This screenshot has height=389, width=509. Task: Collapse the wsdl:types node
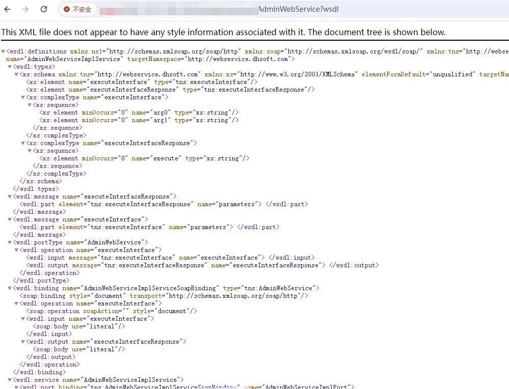[9, 67]
